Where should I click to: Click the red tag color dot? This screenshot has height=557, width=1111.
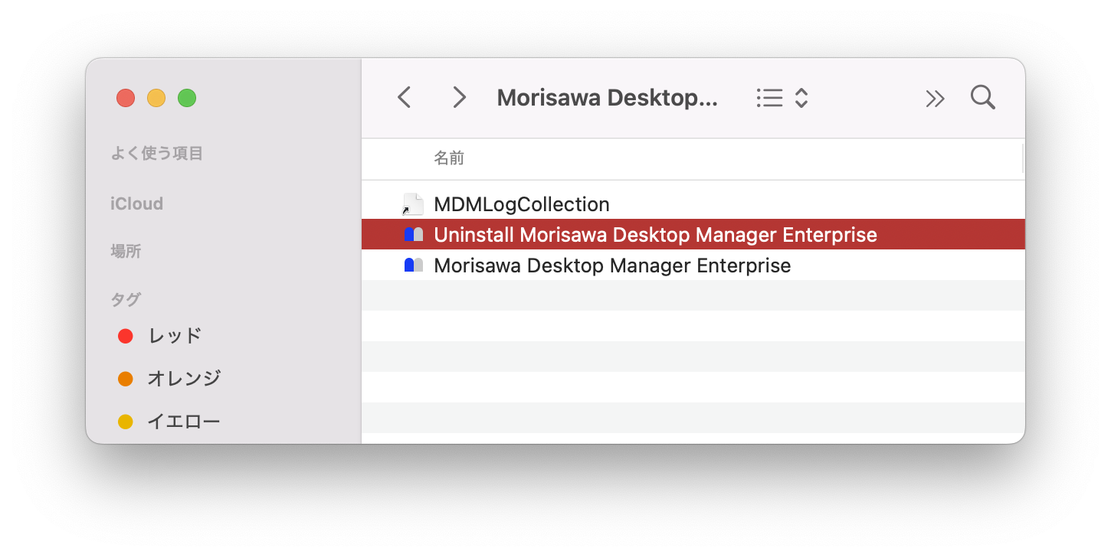point(126,336)
